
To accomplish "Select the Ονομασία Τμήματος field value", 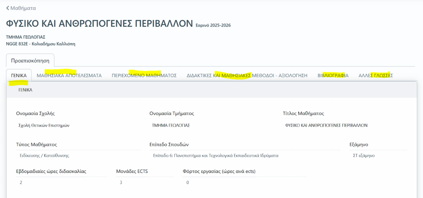I will coord(171,125).
